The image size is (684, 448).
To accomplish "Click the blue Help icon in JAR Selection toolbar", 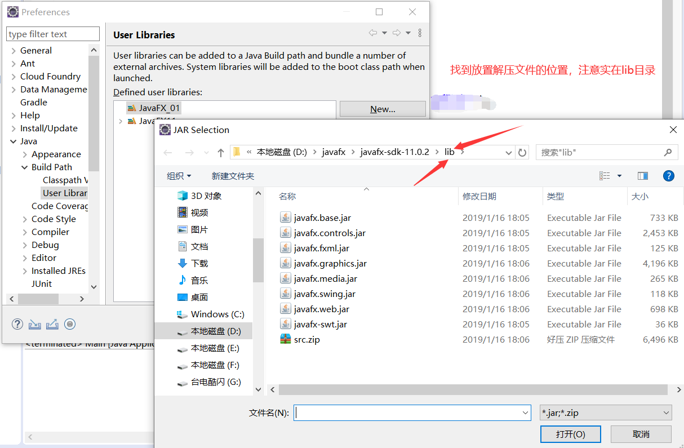I will [x=669, y=175].
